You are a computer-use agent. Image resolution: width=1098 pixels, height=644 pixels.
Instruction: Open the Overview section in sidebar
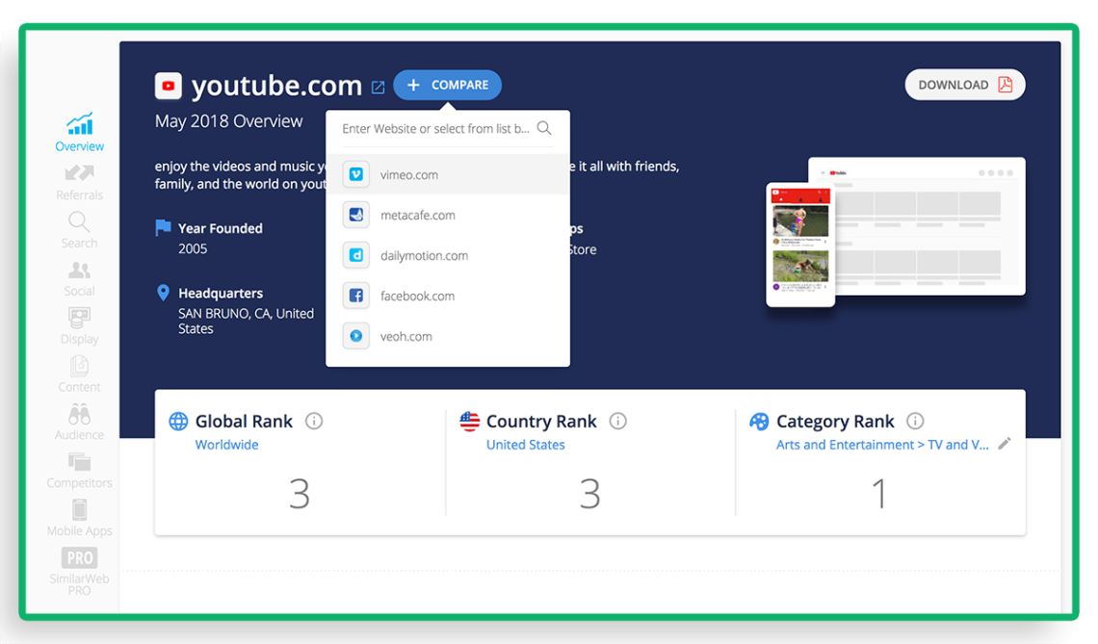pyautogui.click(x=79, y=132)
